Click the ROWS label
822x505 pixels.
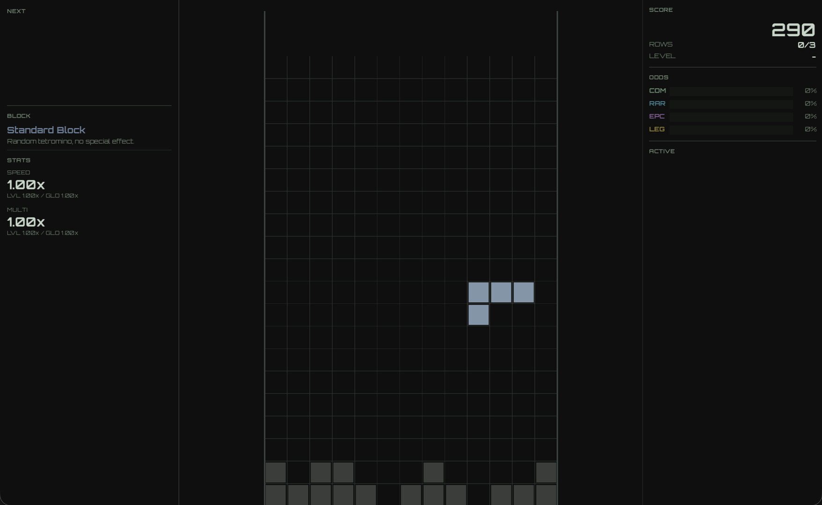coord(661,44)
